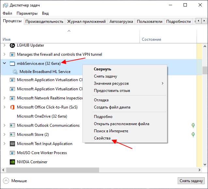
Task: Click the Mobile Broadband HL Service gear icon
Action: [x=15, y=72]
